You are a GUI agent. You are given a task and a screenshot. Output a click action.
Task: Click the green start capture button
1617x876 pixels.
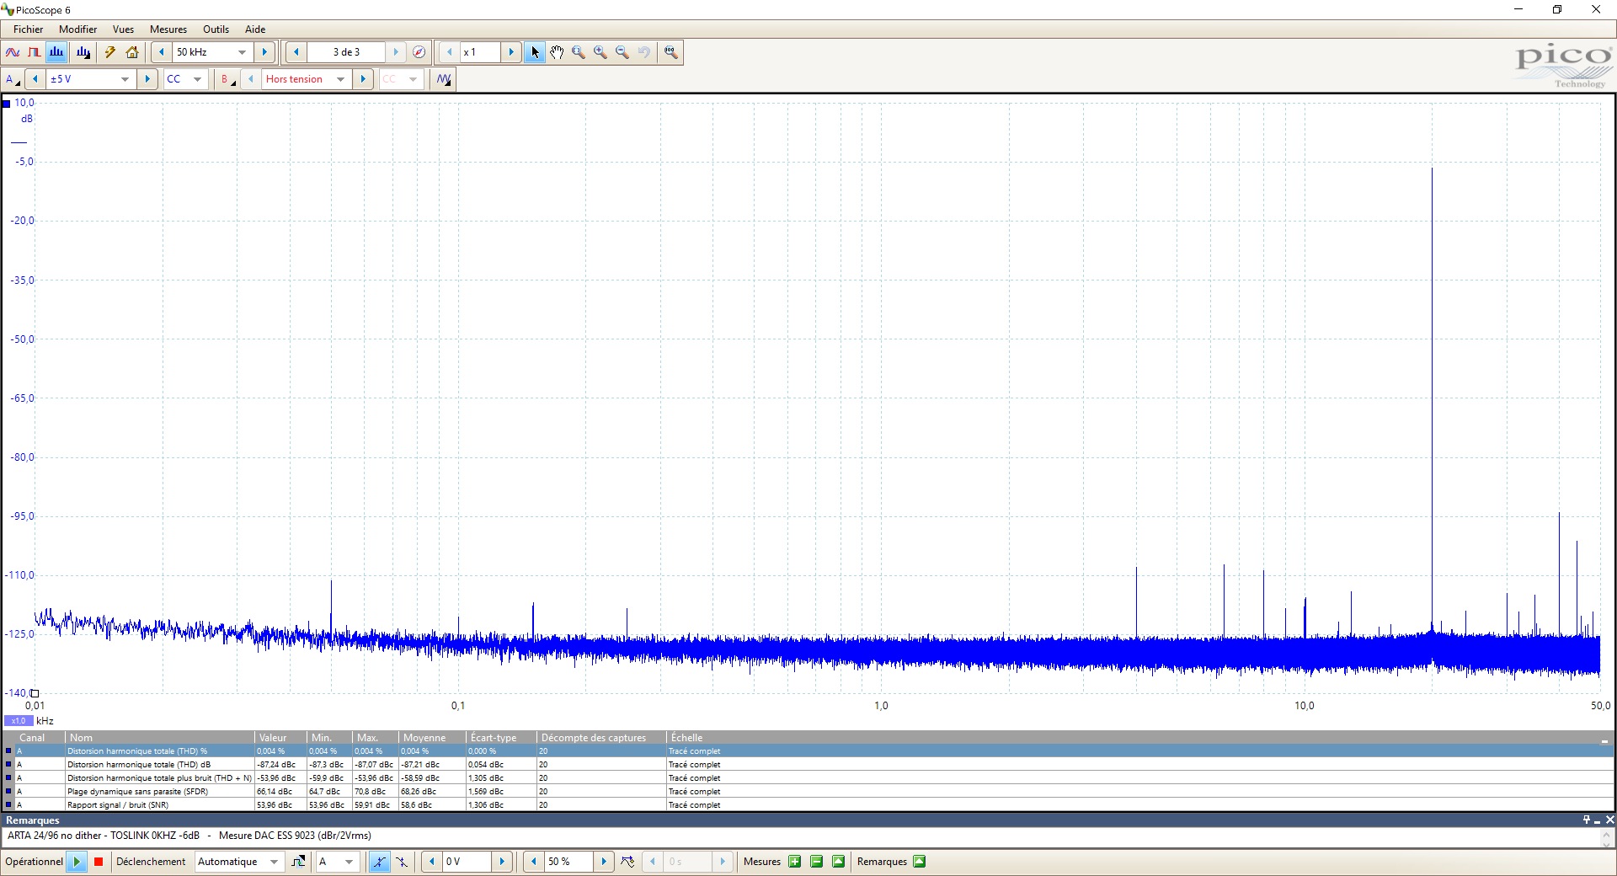click(77, 862)
